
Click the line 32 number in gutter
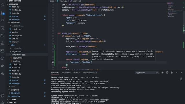pos(53,62)
